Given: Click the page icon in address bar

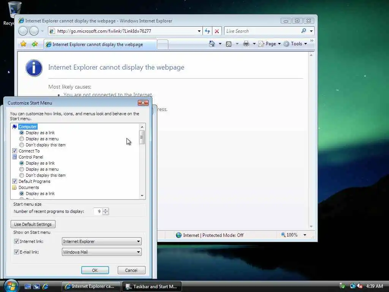Looking at the screenshot, I should pos(52,31).
